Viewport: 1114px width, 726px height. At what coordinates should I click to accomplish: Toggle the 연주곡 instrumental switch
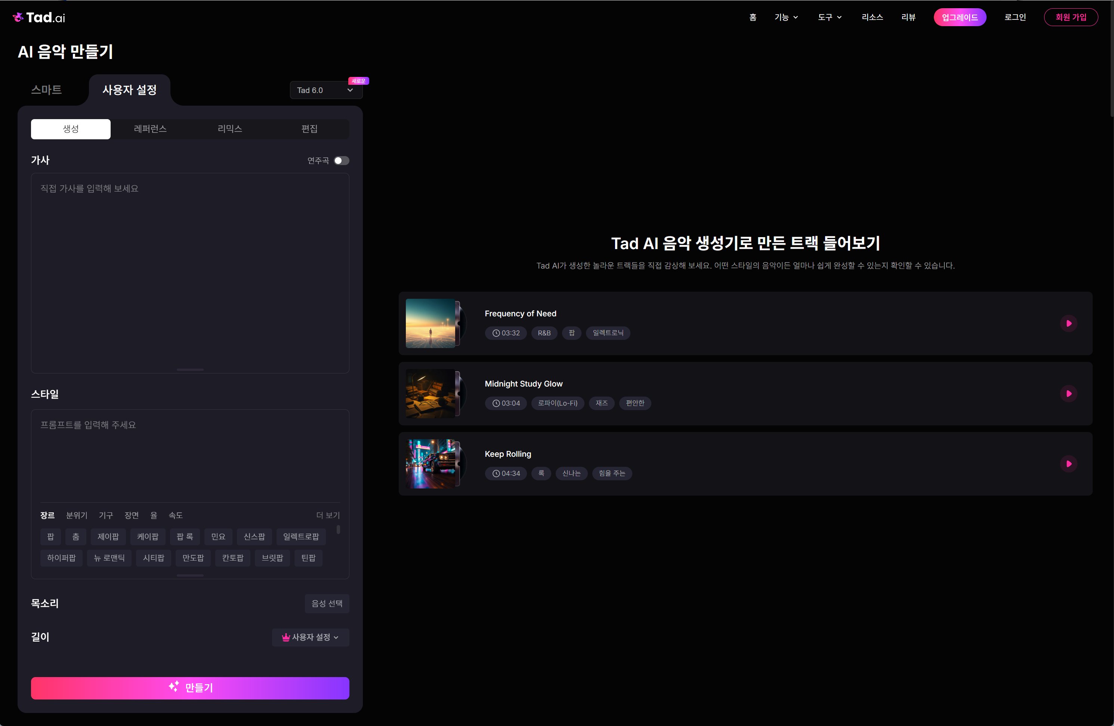[x=341, y=161]
